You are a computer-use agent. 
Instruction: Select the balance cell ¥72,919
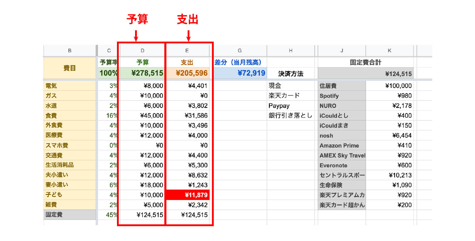coord(240,73)
